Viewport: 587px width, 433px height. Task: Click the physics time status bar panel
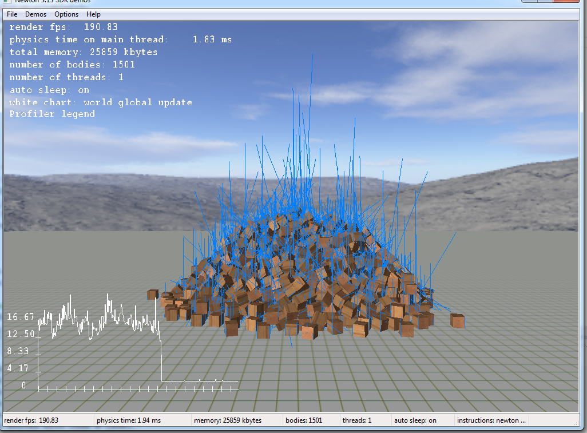point(129,420)
